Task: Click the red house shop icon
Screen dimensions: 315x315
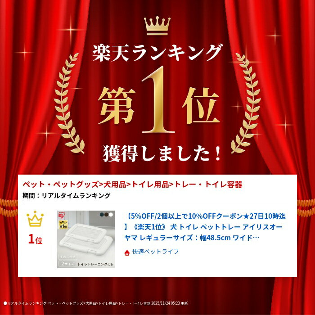Action: click(127, 252)
